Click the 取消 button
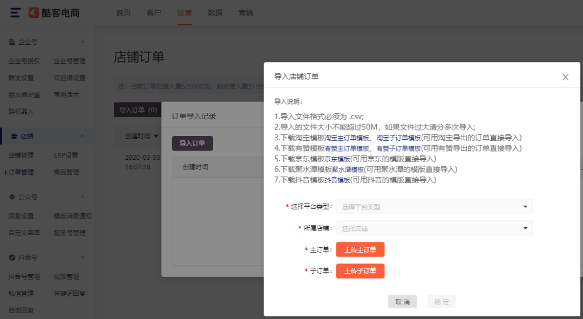The width and height of the screenshot is (583, 319). (x=402, y=302)
